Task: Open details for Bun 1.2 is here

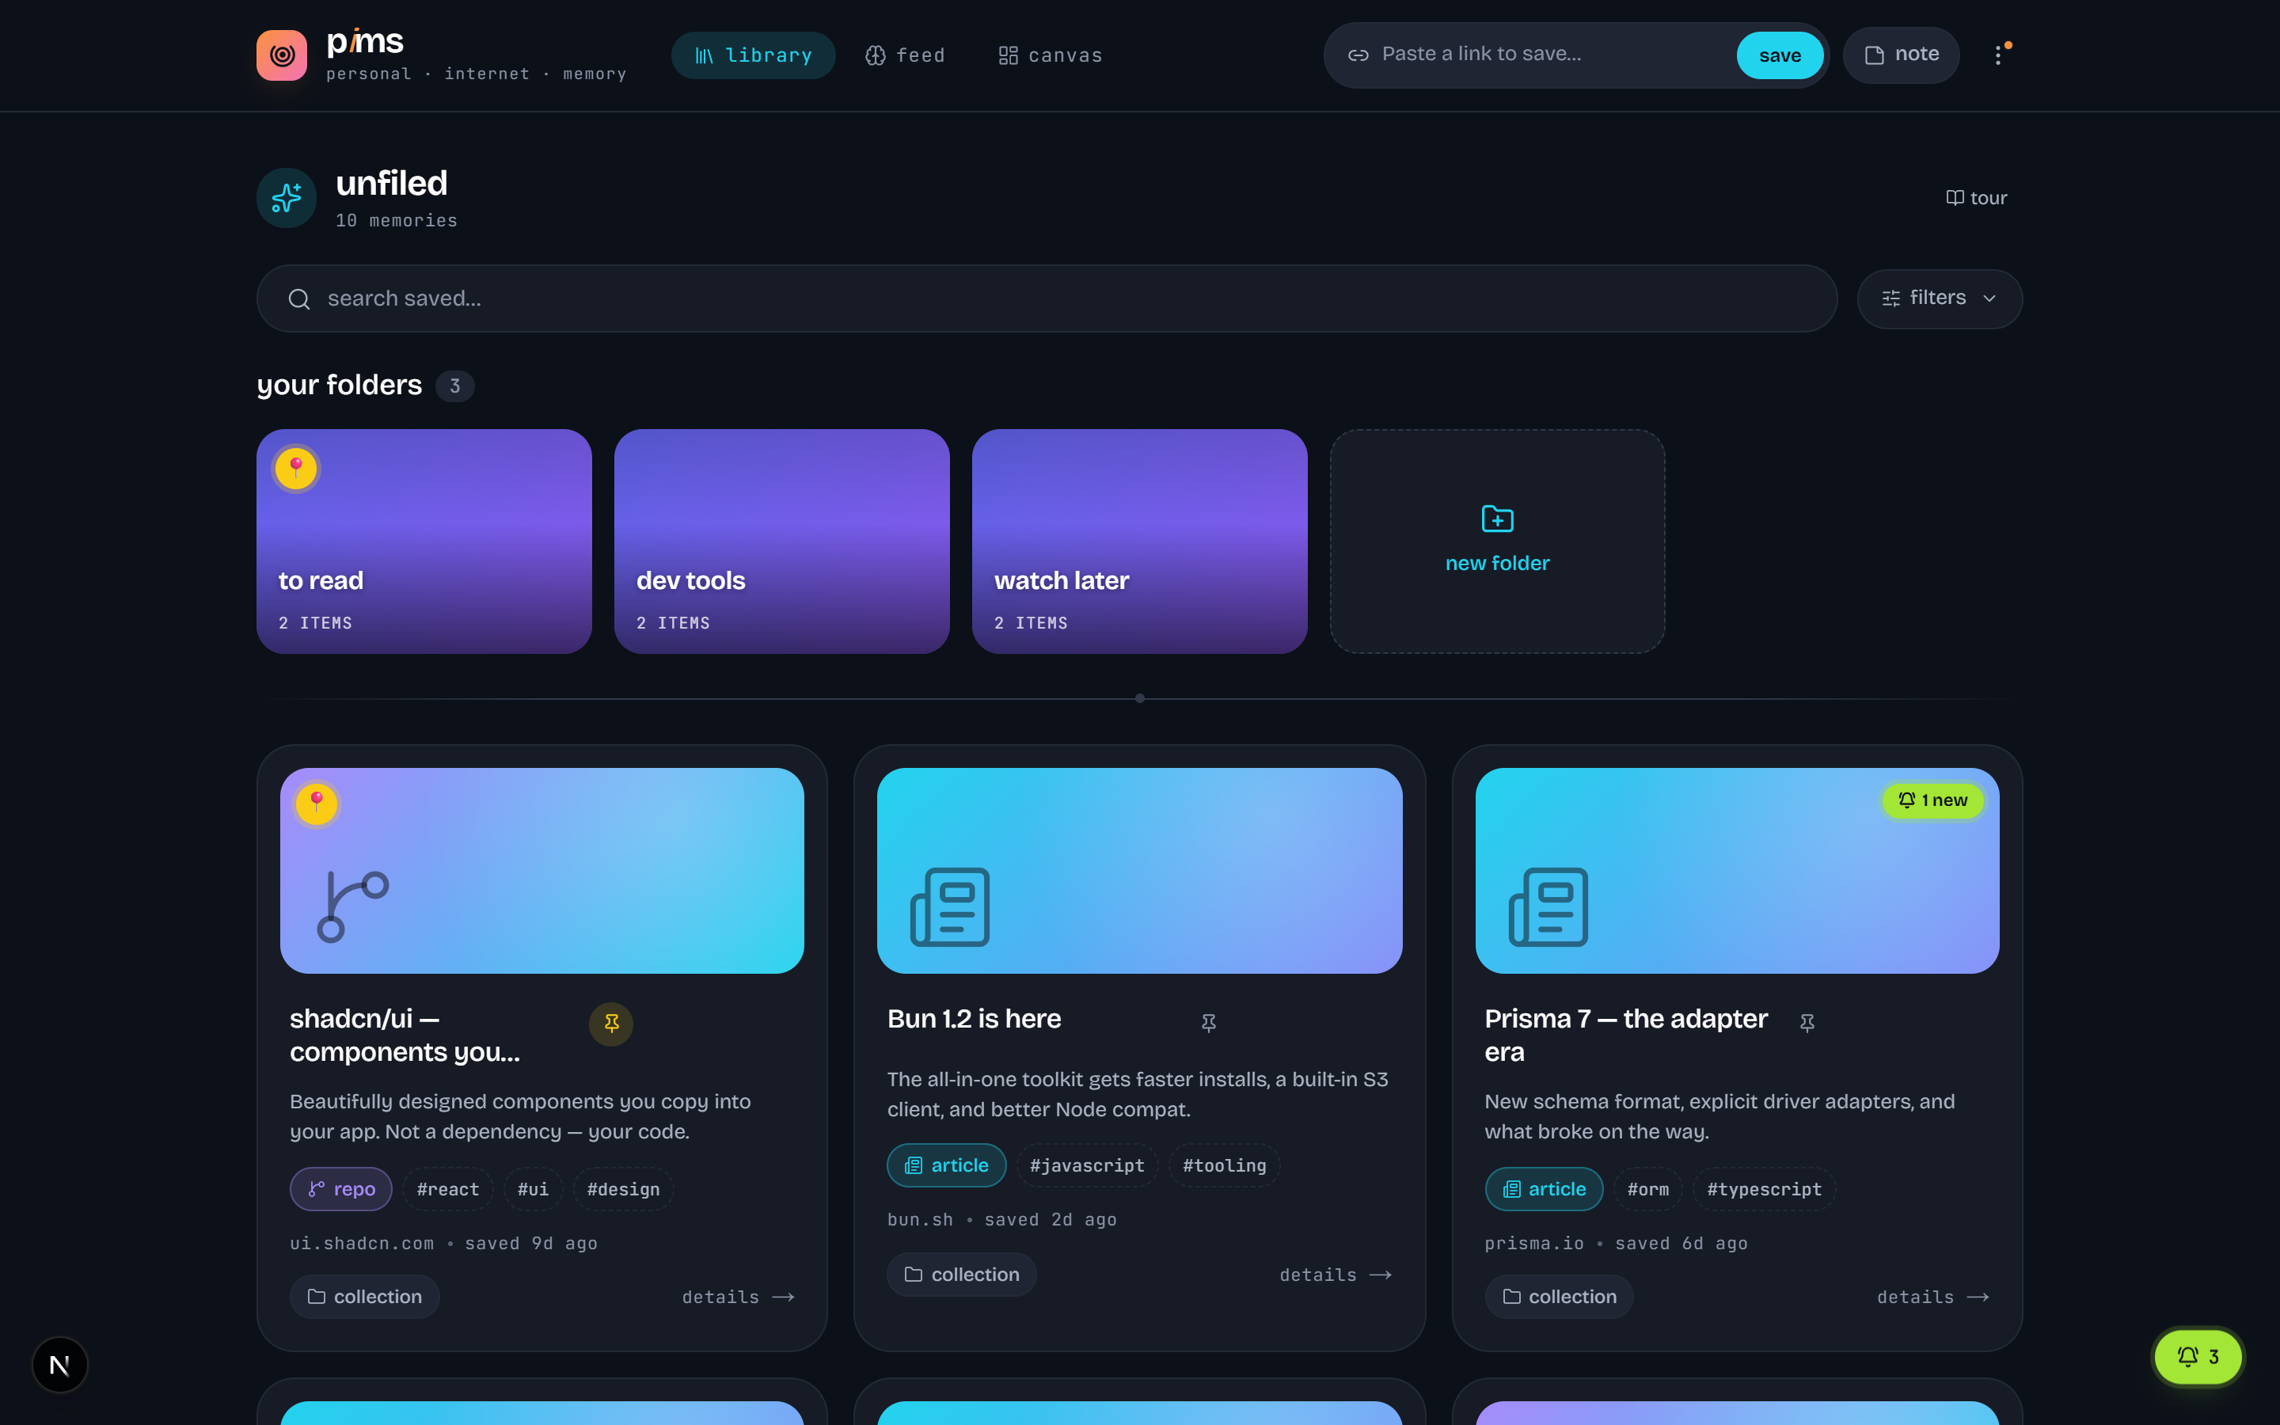Action: [1336, 1275]
